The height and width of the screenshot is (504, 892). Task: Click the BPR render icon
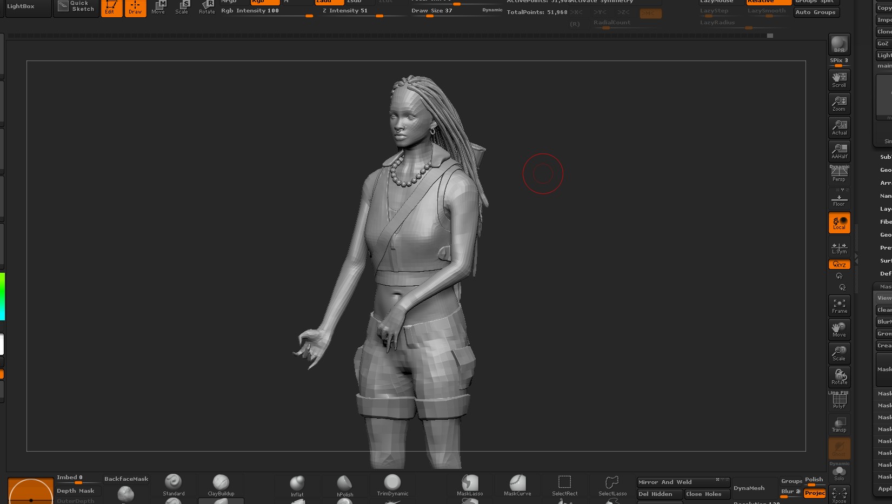click(839, 44)
